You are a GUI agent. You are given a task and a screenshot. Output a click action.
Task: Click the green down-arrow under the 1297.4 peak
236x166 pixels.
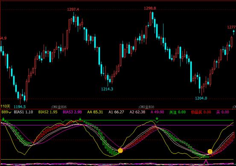pyautogui.click(x=80, y=119)
